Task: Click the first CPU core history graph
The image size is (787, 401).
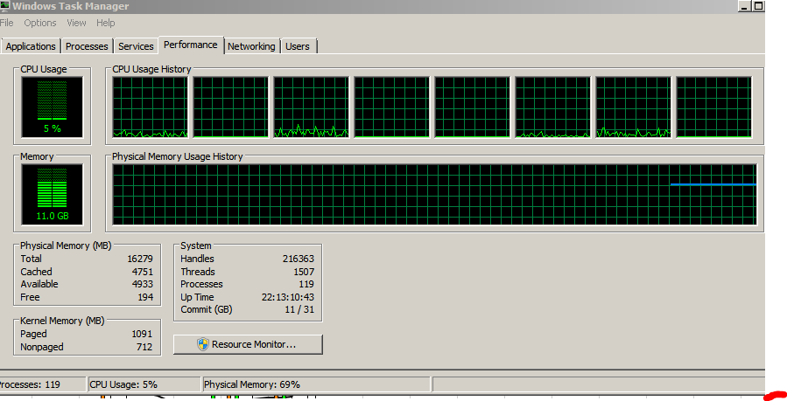Action: click(x=150, y=107)
